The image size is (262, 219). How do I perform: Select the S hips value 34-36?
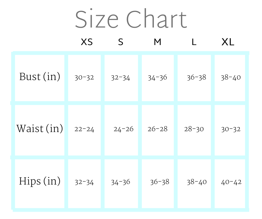pos(120,182)
